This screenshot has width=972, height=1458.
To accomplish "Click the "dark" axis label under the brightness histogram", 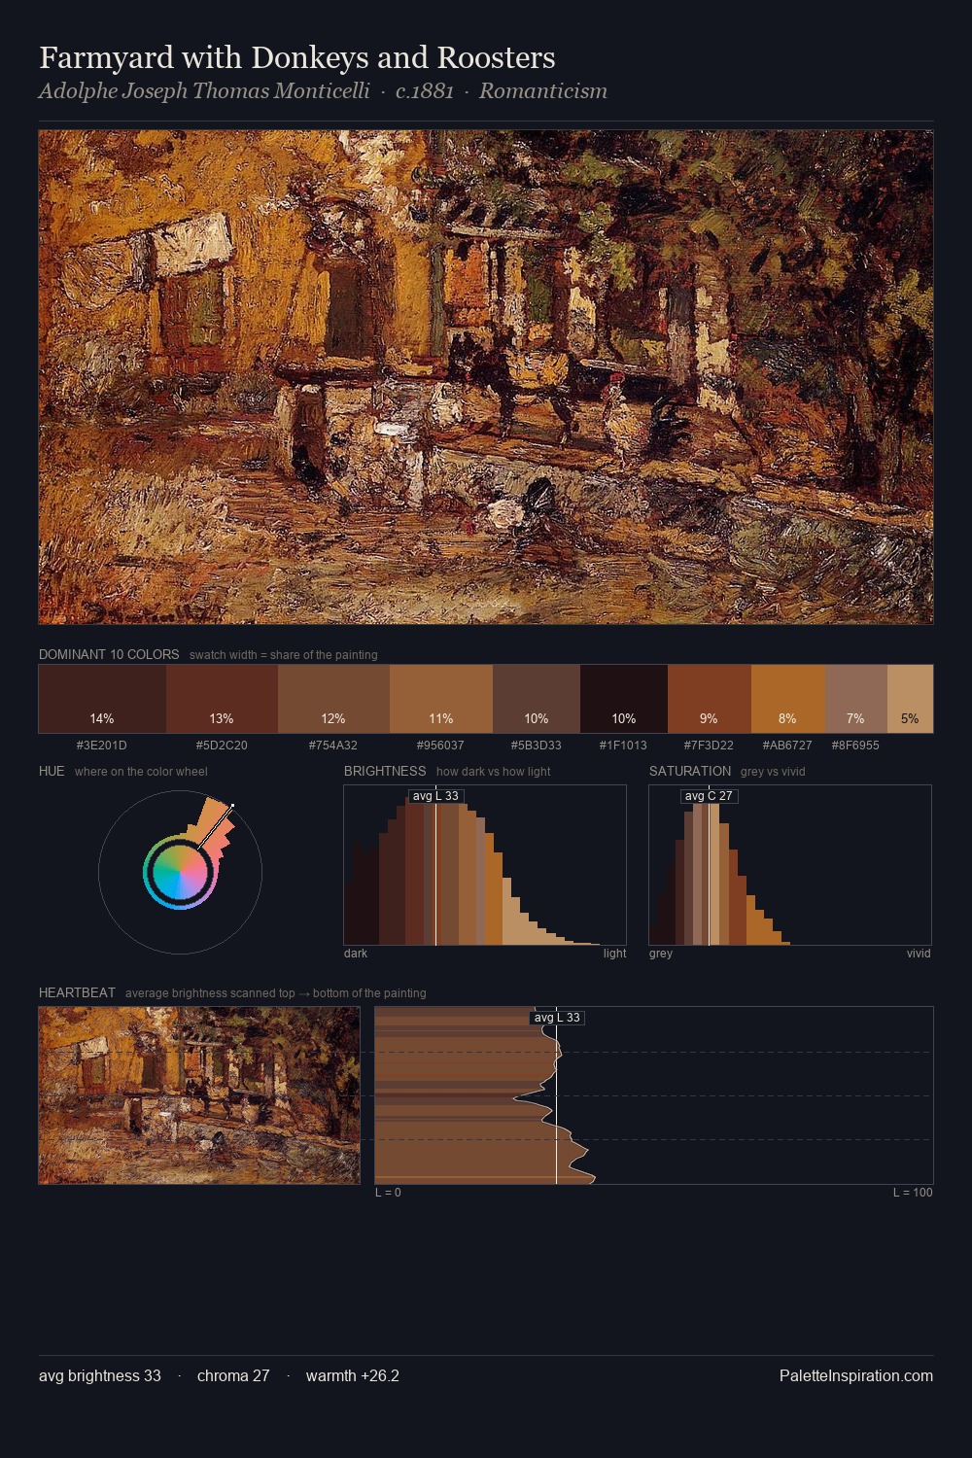I will point(356,954).
